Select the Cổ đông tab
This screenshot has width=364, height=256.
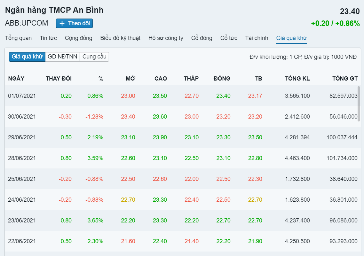click(x=202, y=38)
